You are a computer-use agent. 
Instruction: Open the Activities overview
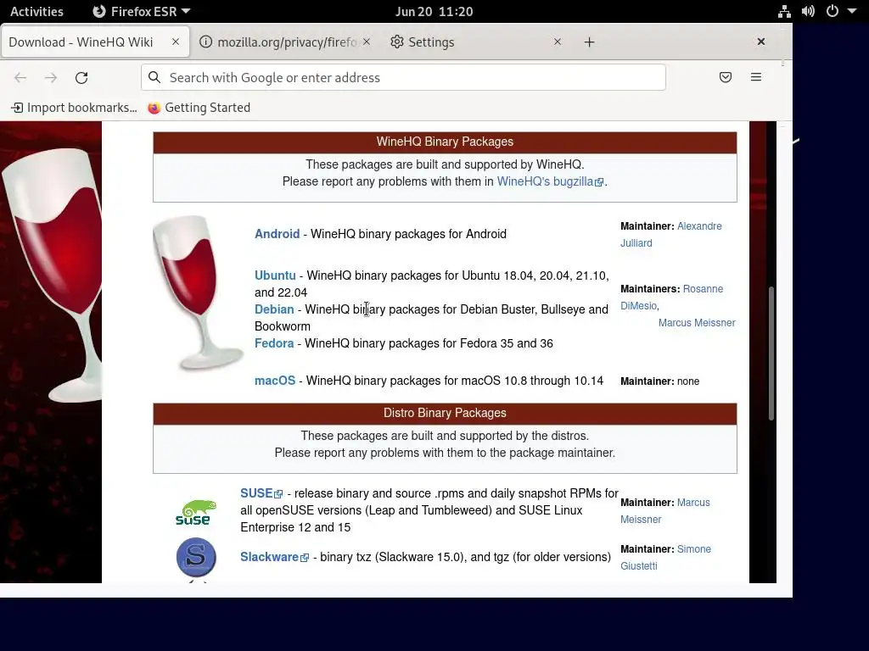click(36, 11)
